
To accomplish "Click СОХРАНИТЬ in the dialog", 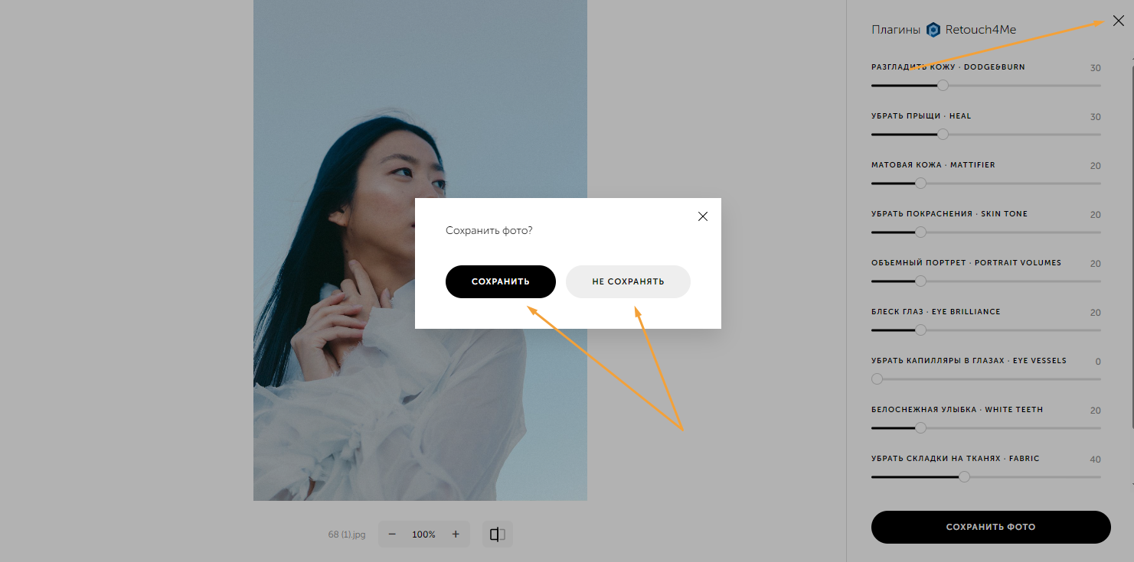I will [x=501, y=281].
